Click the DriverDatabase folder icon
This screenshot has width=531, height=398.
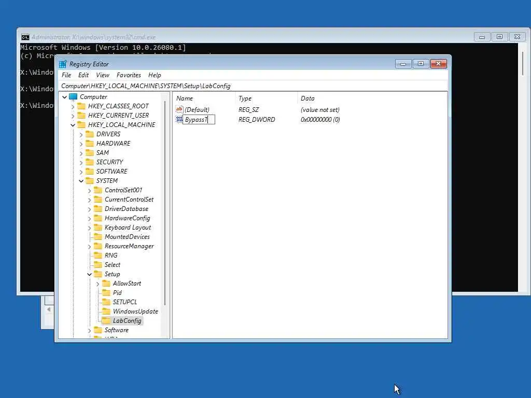tap(98, 209)
